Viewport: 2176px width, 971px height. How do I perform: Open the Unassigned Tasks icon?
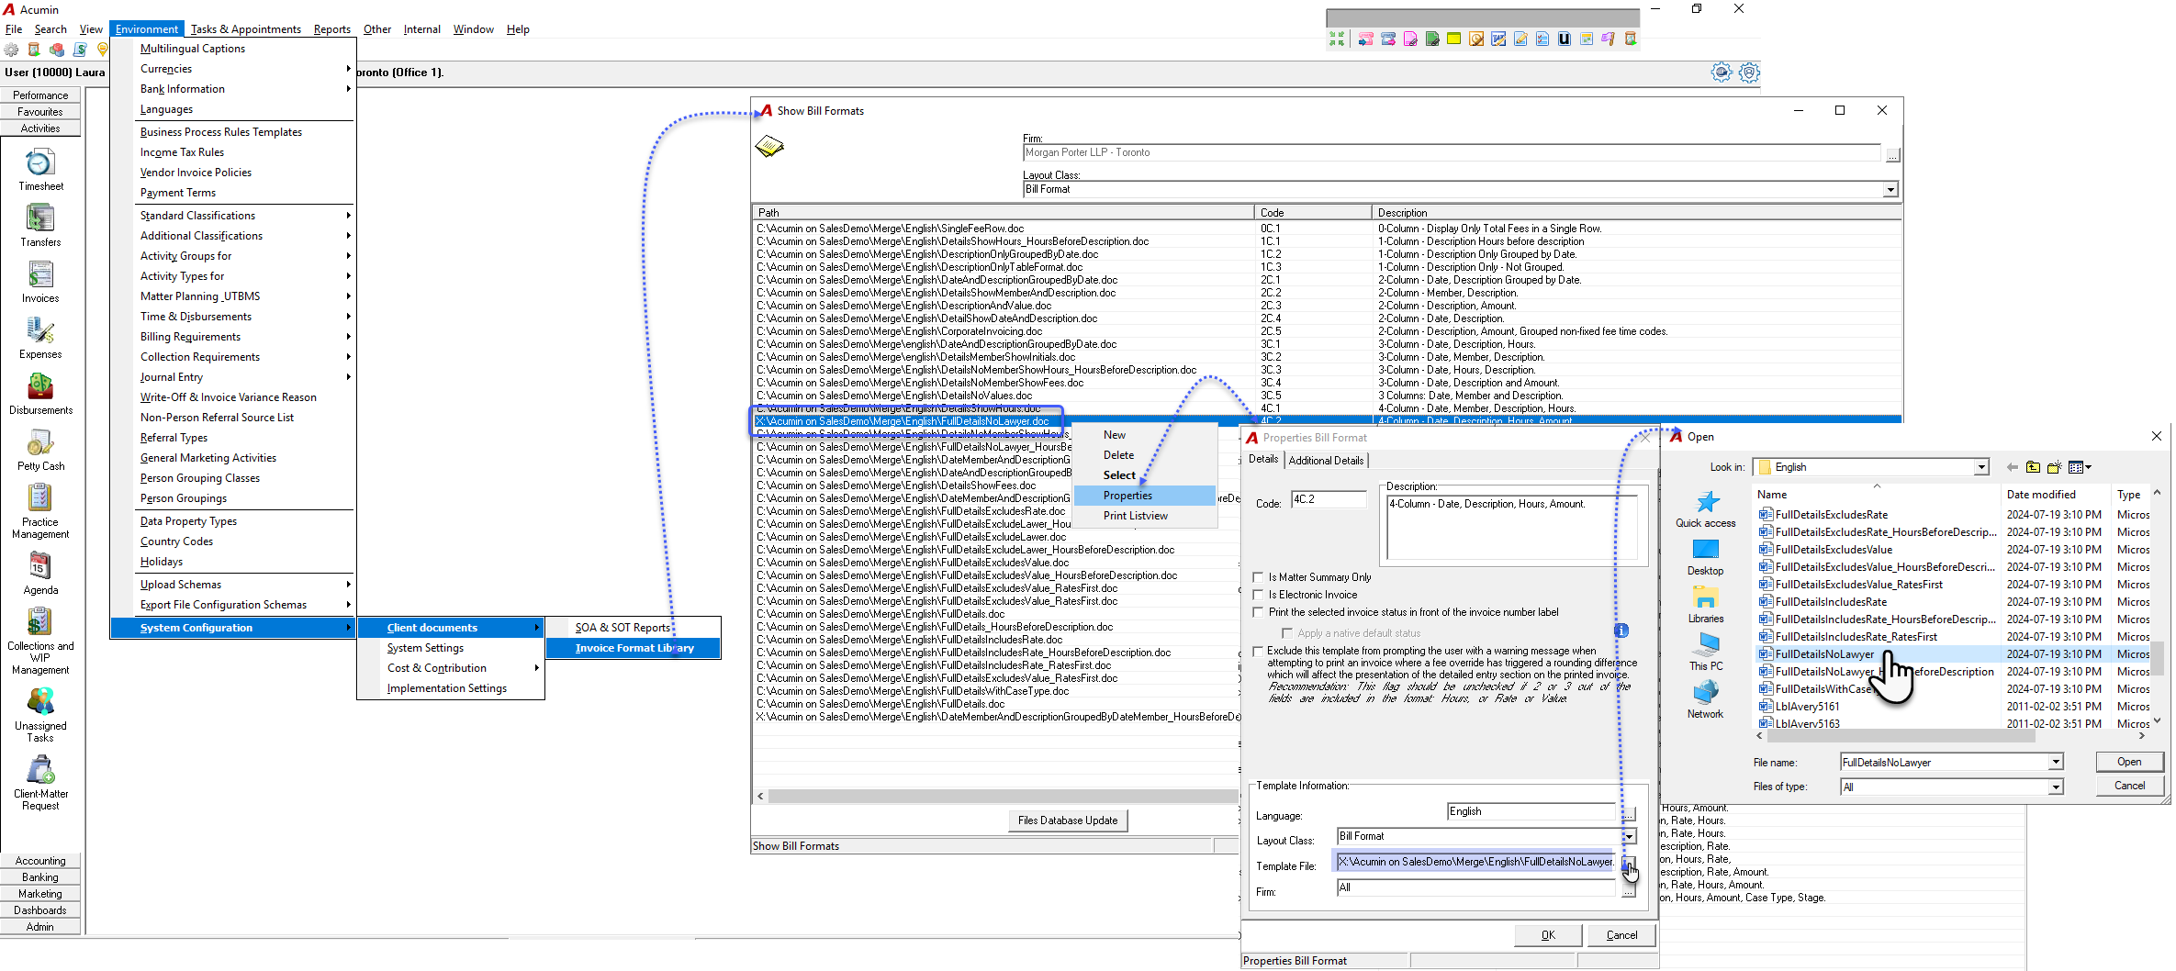40,702
